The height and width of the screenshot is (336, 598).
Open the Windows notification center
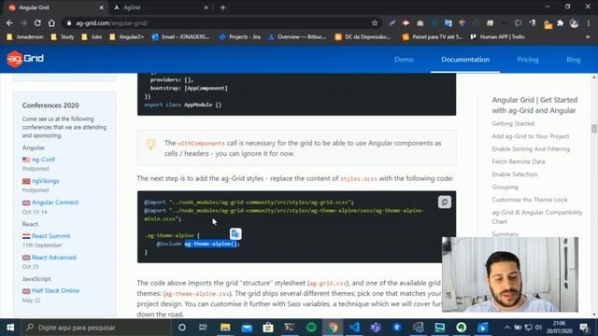pos(584,328)
